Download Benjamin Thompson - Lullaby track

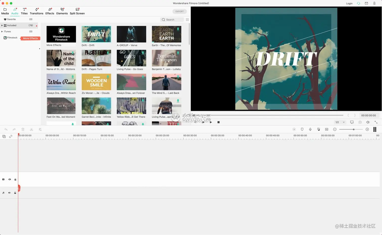click(178, 53)
